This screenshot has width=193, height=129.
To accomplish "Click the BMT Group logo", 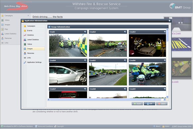I will (180, 6).
